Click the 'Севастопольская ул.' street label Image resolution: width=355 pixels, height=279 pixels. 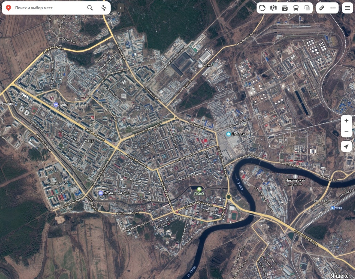click(222, 161)
